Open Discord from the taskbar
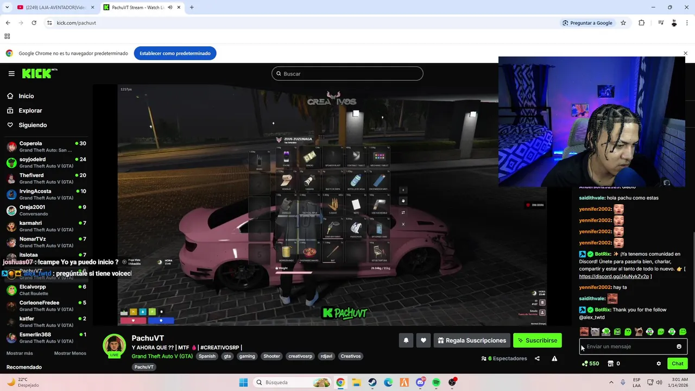This screenshot has width=695, height=391. (420, 382)
